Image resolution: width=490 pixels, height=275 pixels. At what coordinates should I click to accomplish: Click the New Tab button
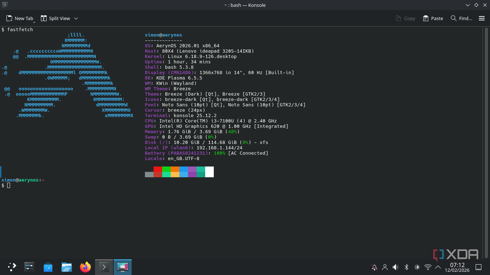[x=19, y=18]
